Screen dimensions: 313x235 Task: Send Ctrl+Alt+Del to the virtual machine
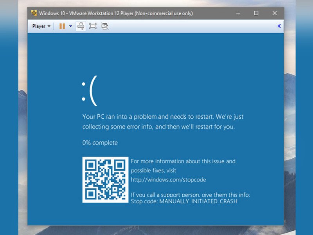(81, 26)
